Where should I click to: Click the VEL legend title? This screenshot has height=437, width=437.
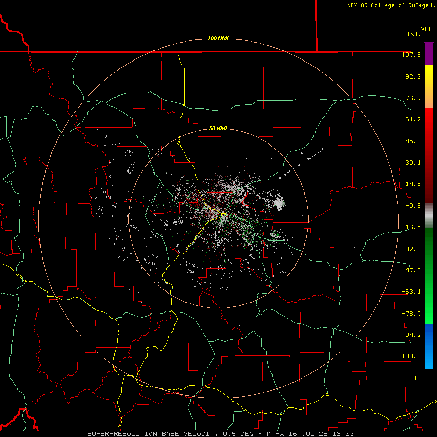(x=426, y=29)
